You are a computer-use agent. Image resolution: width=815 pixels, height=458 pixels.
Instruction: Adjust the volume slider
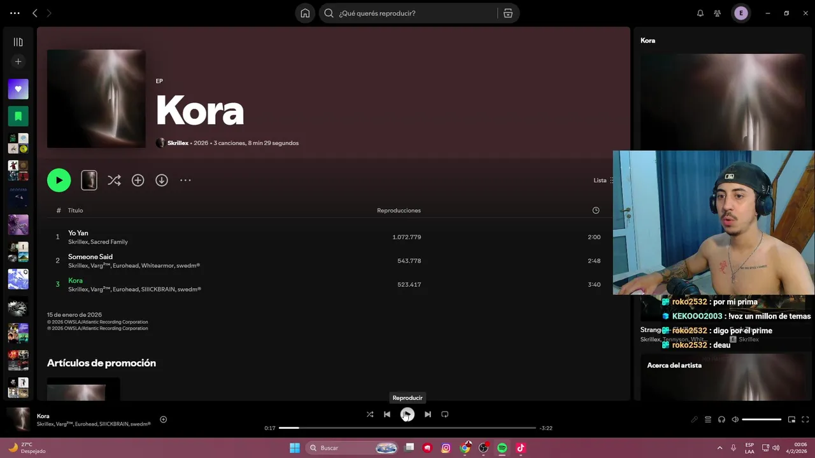(x=762, y=419)
